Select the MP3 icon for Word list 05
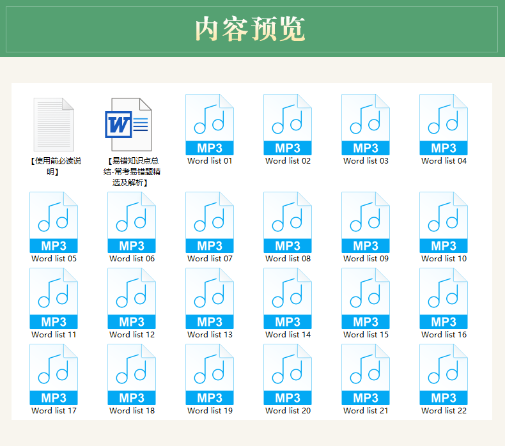This screenshot has height=446, width=505. tap(54, 222)
